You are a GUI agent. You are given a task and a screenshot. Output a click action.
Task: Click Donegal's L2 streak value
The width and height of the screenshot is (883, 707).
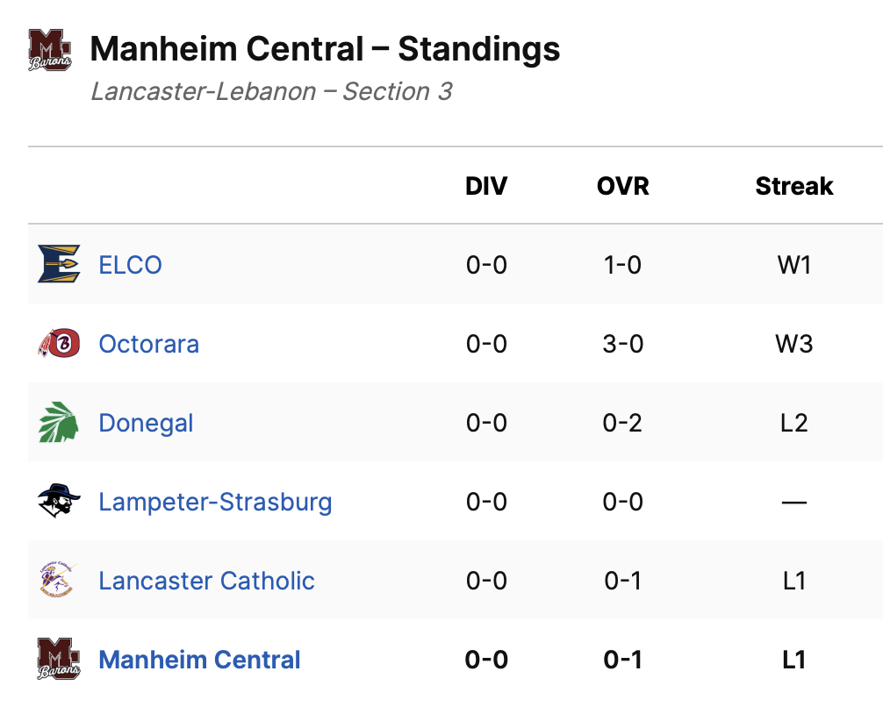pos(794,423)
